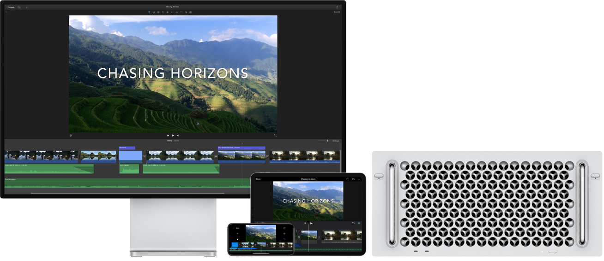Skip to the previous clip in the Mac viewer
This screenshot has height=261, width=604.
click(168, 136)
